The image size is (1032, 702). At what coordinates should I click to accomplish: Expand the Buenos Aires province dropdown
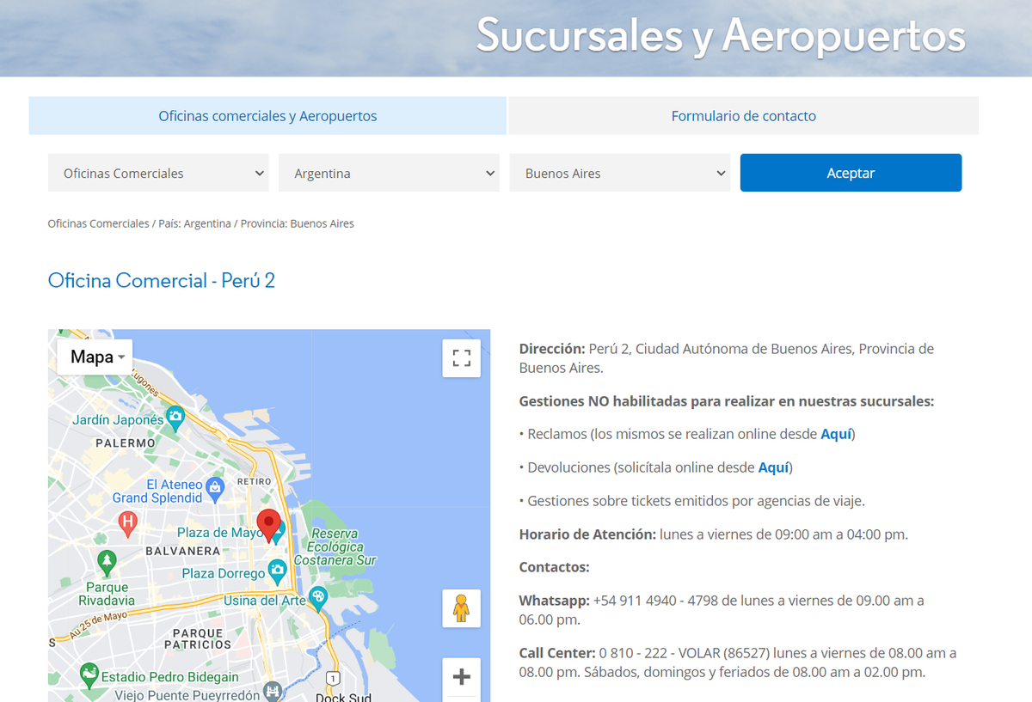click(619, 173)
